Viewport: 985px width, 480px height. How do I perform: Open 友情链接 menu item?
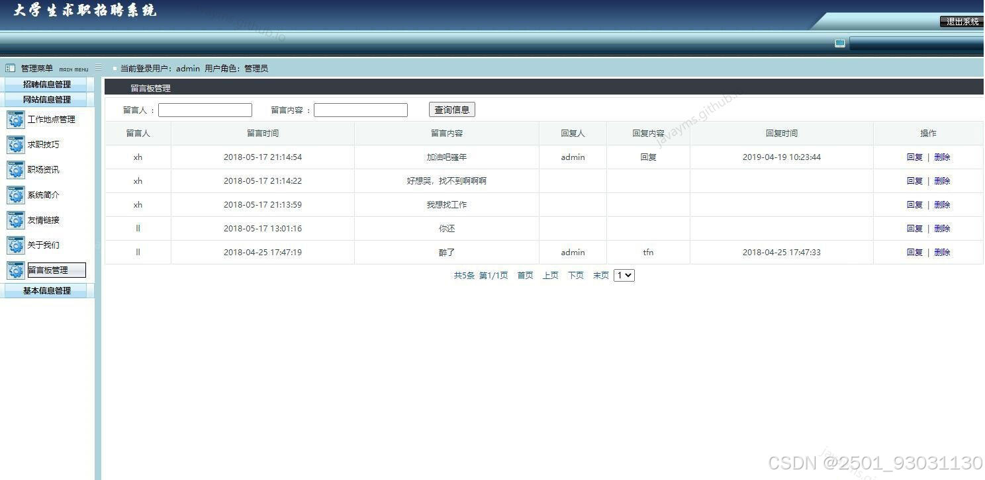pos(43,220)
